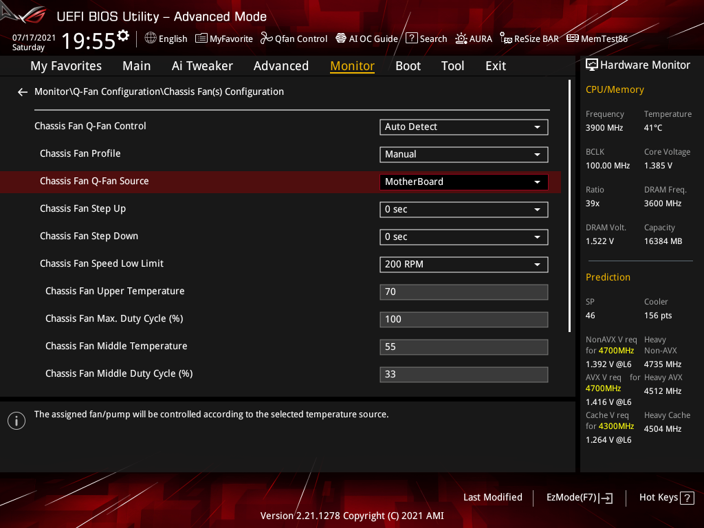Click the settings gear next to clock
Viewport: 704px width, 528px height.
point(123,36)
